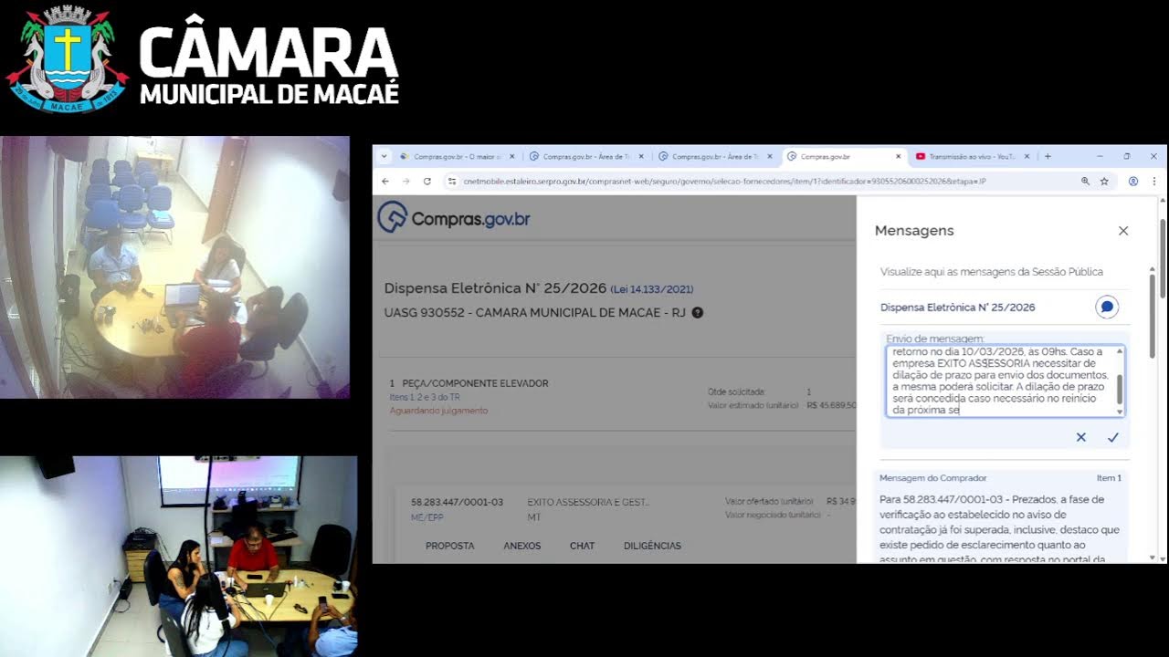Click the browser address bar URL
Viewport: 1169px width, 657px height.
724,182
